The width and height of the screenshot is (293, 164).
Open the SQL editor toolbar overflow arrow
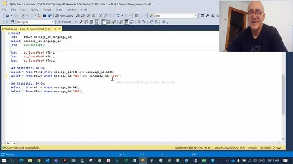168,22
